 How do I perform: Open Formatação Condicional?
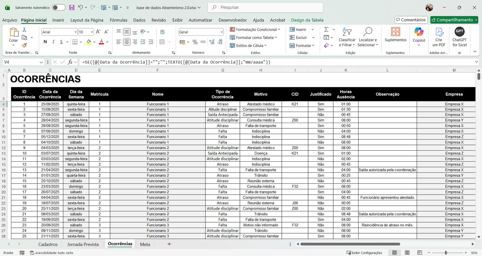click(255, 29)
